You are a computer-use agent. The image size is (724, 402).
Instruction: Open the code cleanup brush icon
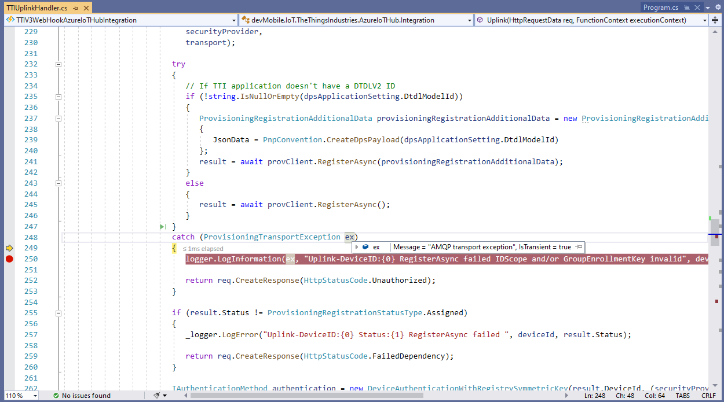pyautogui.click(x=156, y=396)
